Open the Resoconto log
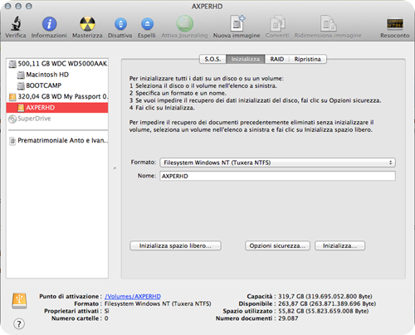Viewport: 415px width, 335px height. (x=395, y=24)
